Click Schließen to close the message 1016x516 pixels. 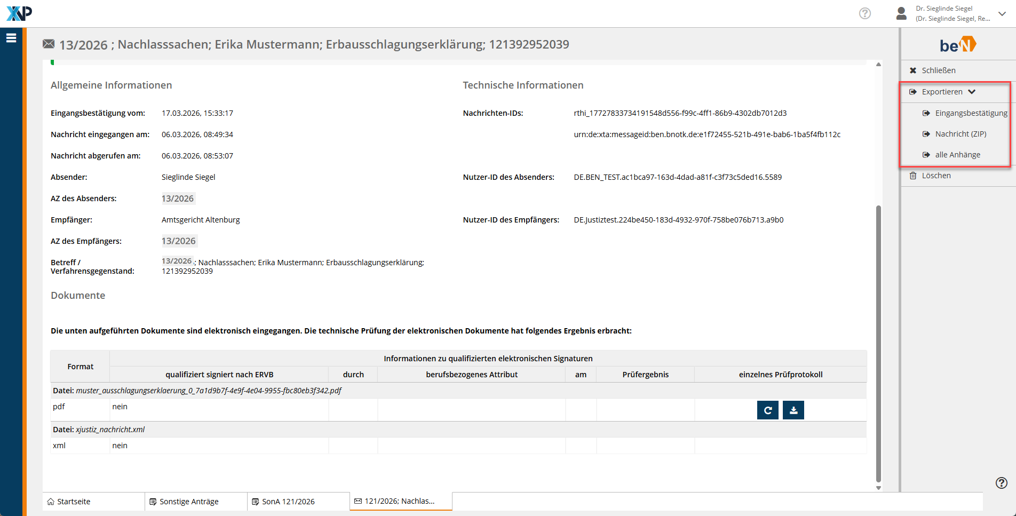click(x=938, y=70)
